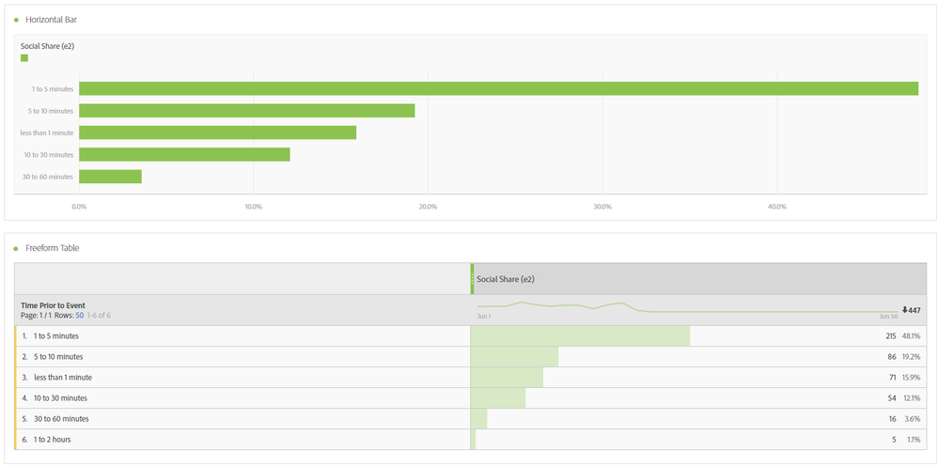Toggle the Social Share (e2) legend swatch
Image resolution: width=938 pixels, height=466 pixels.
(24, 58)
